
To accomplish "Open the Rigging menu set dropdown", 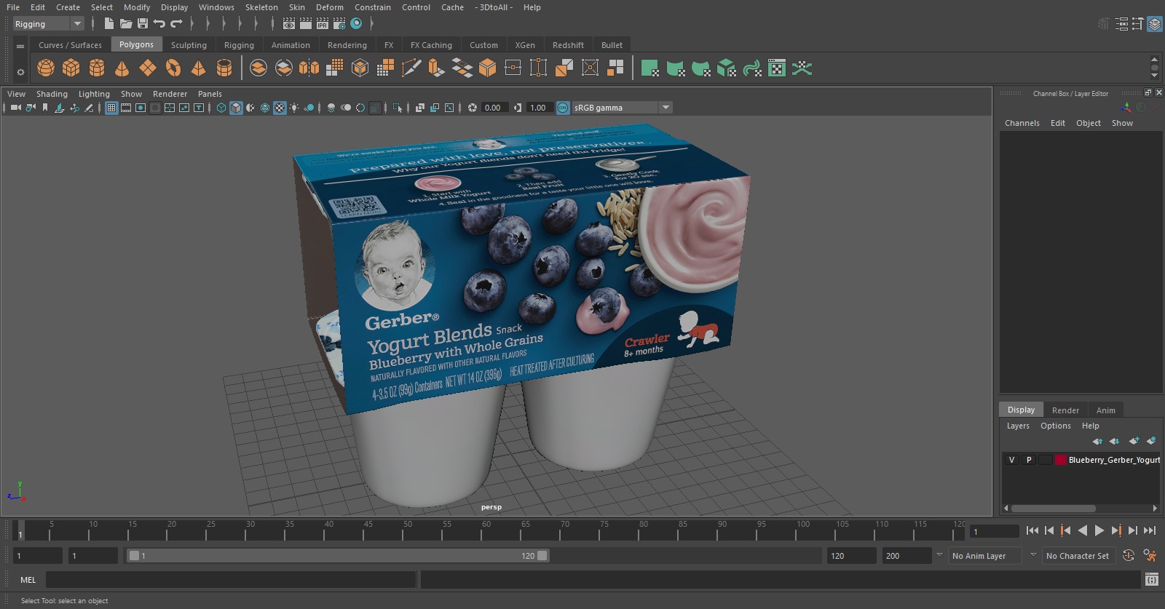I will (49, 24).
